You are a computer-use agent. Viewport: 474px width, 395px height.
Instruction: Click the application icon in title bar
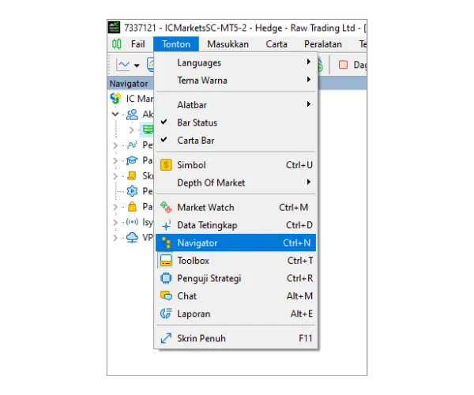[x=115, y=28]
